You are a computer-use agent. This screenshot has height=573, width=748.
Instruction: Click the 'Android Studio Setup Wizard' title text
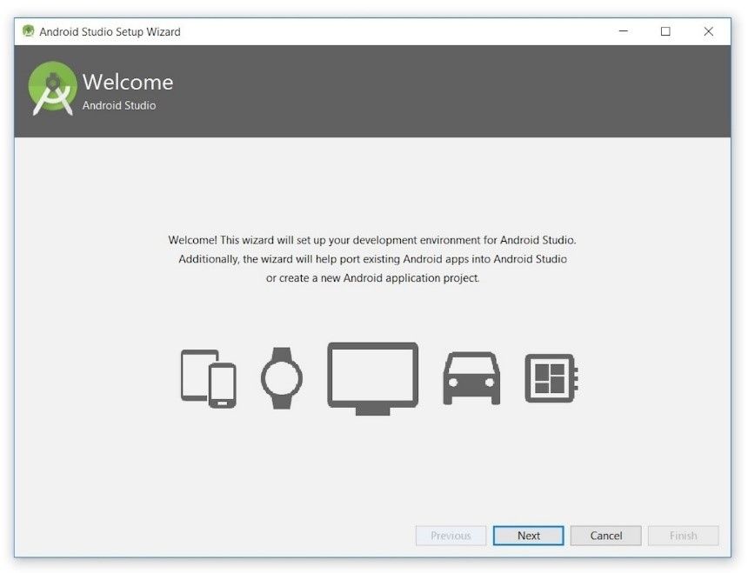tap(110, 31)
